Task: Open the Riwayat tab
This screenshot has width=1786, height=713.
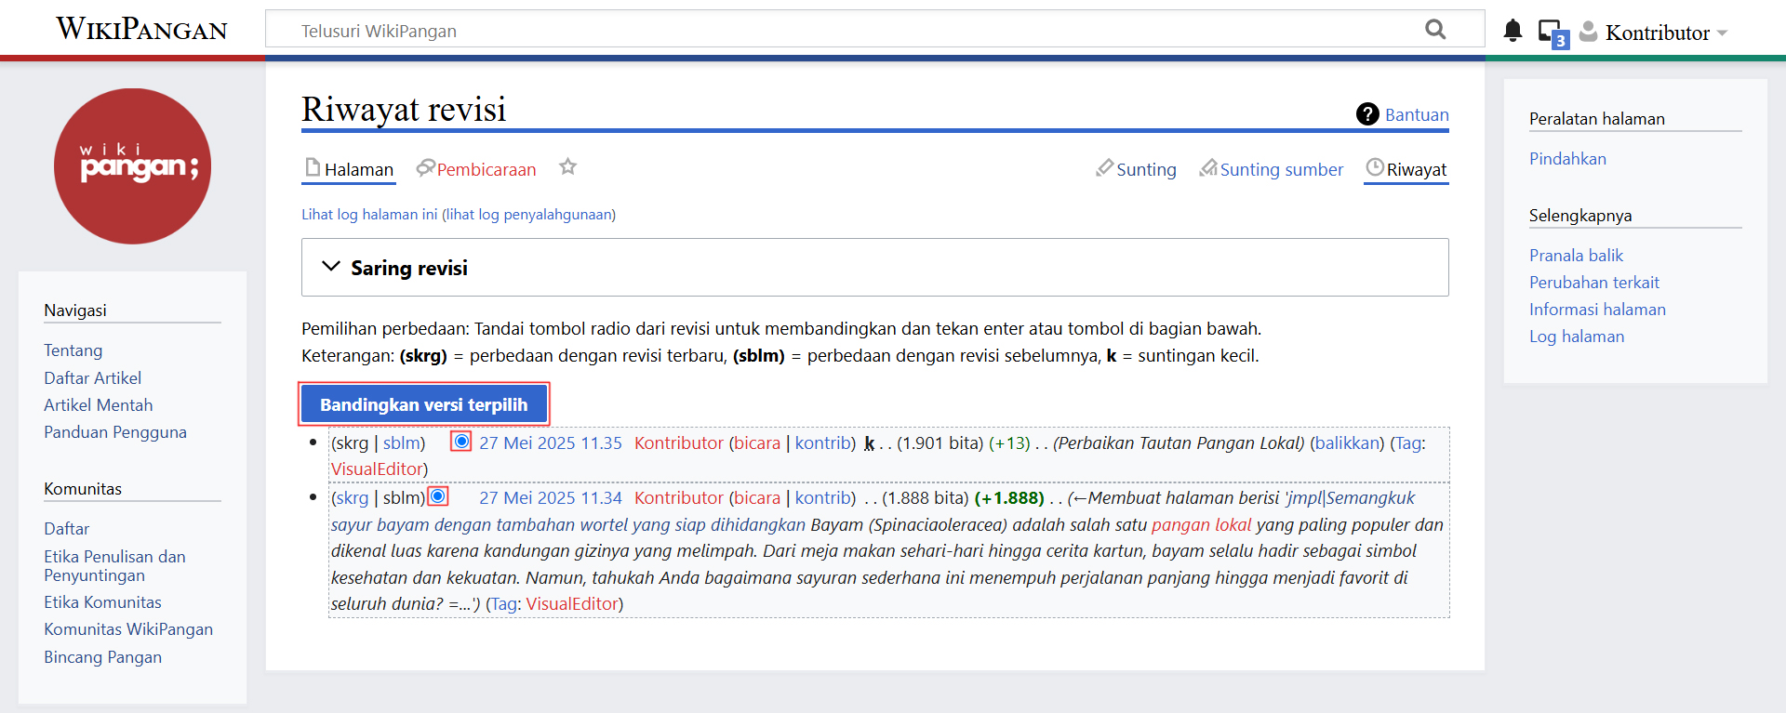Action: click(x=1415, y=169)
